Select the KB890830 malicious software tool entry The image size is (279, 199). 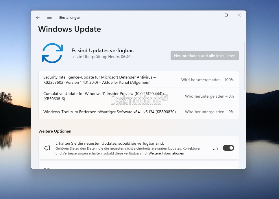pos(138,112)
